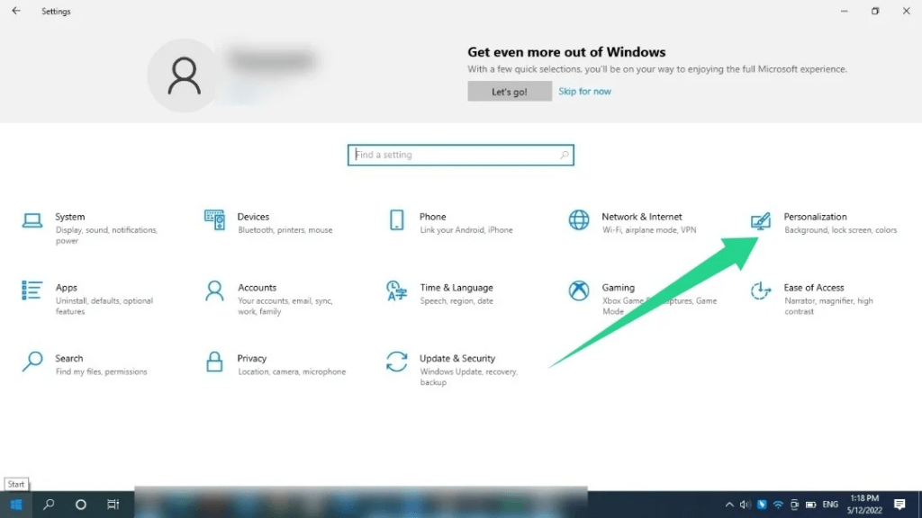Open Ease of Access settings
This screenshot has height=518, width=922.
point(759,291)
